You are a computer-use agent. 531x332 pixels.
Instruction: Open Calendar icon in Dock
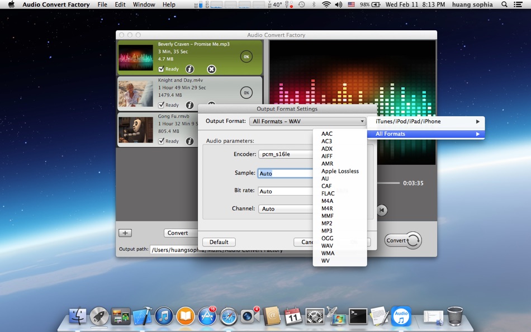(x=293, y=316)
